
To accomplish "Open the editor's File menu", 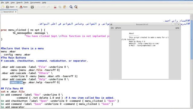I will pyautogui.click(x=2, y=2).
